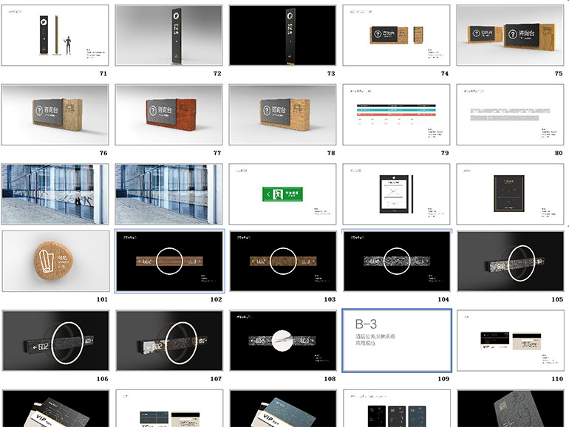The image size is (569, 427).
Task: Open the blue VIP card render slide
Action: pyautogui.click(x=283, y=409)
